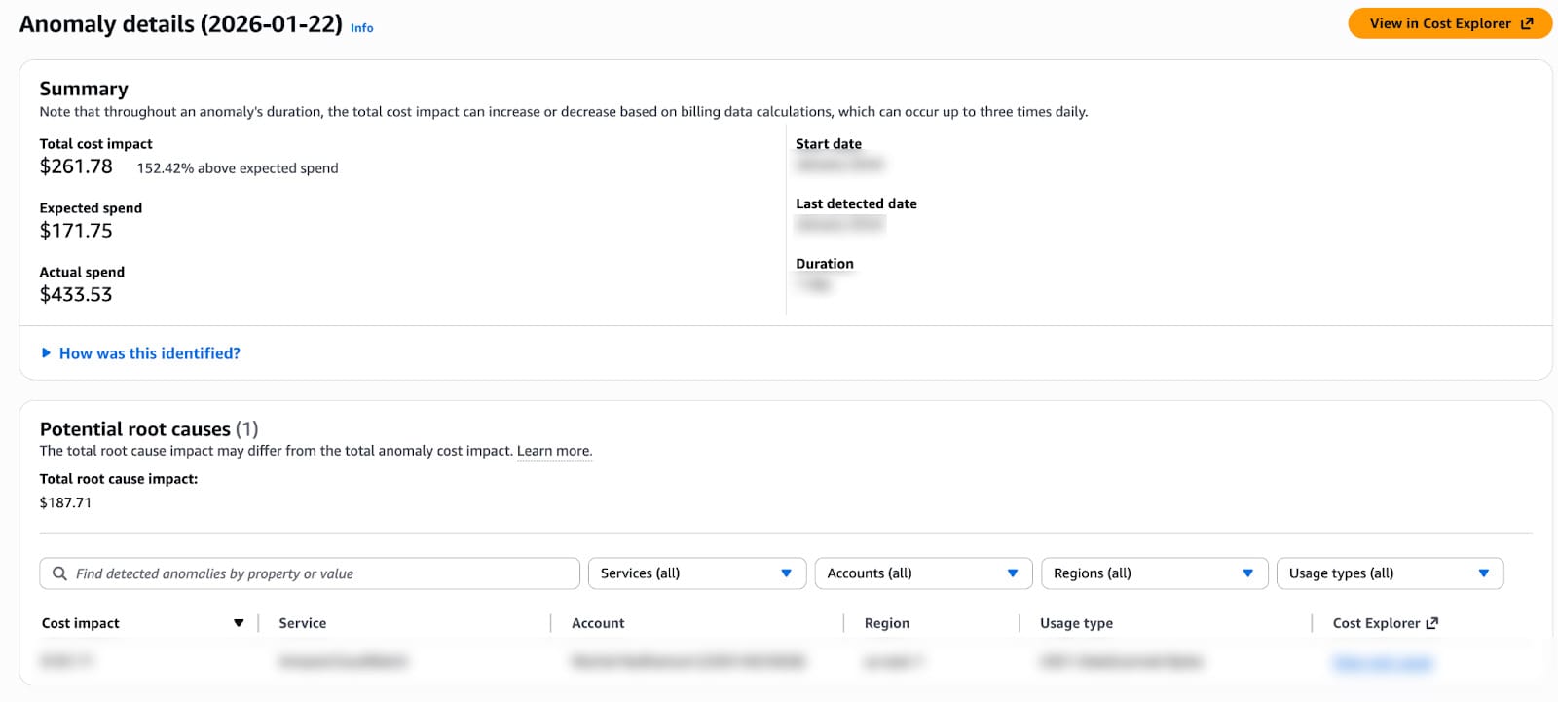Click the Last detected date label
The height and width of the screenshot is (702, 1558).
pyautogui.click(x=856, y=203)
